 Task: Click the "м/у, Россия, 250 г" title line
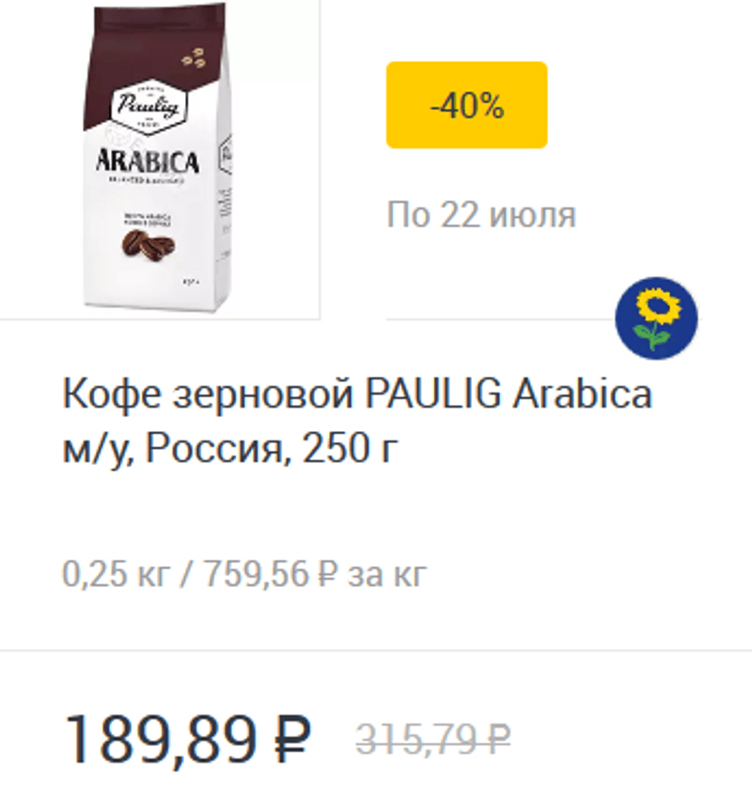click(x=230, y=448)
